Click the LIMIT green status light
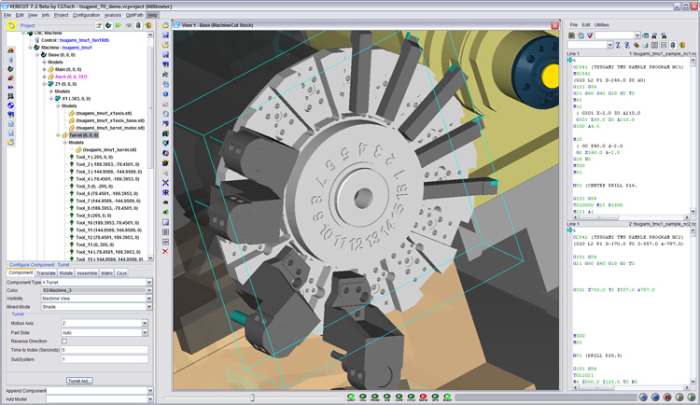The width and height of the screenshot is (700, 405). point(351,396)
